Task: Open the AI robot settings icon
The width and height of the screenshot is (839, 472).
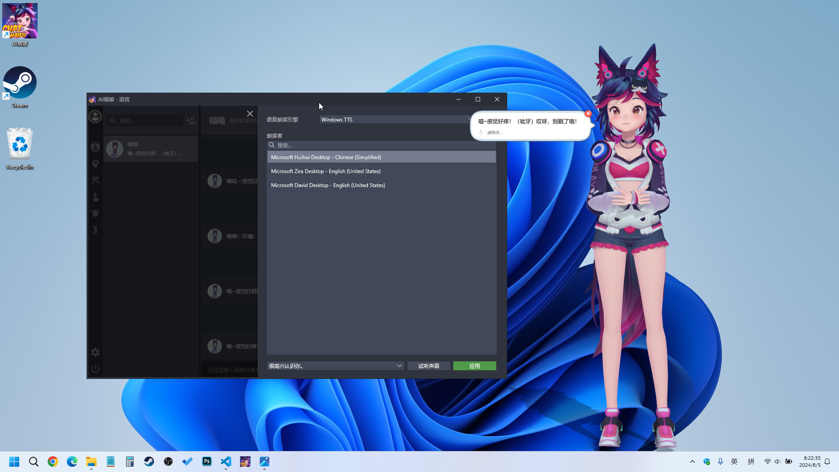Action: pos(95,163)
